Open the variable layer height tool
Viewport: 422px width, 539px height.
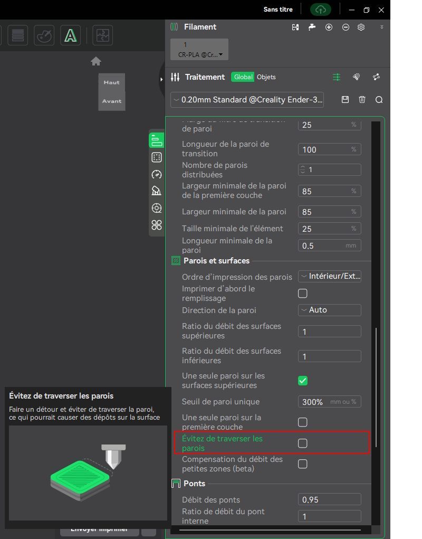coord(17,35)
